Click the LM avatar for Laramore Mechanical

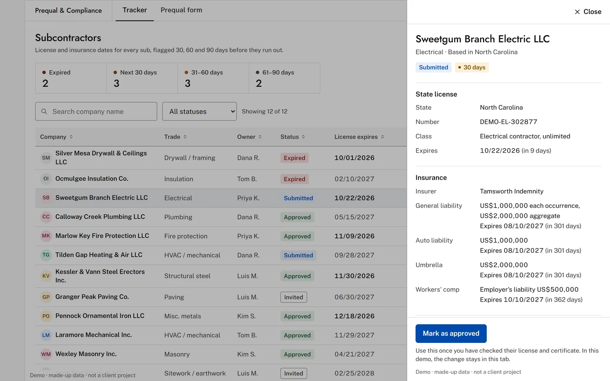(46, 335)
